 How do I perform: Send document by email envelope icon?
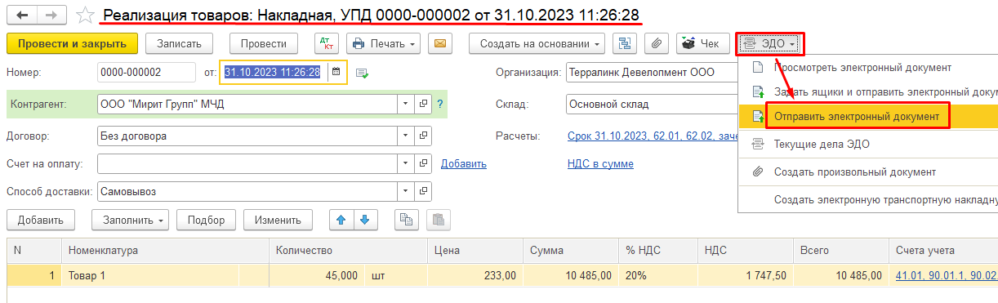[x=441, y=43]
